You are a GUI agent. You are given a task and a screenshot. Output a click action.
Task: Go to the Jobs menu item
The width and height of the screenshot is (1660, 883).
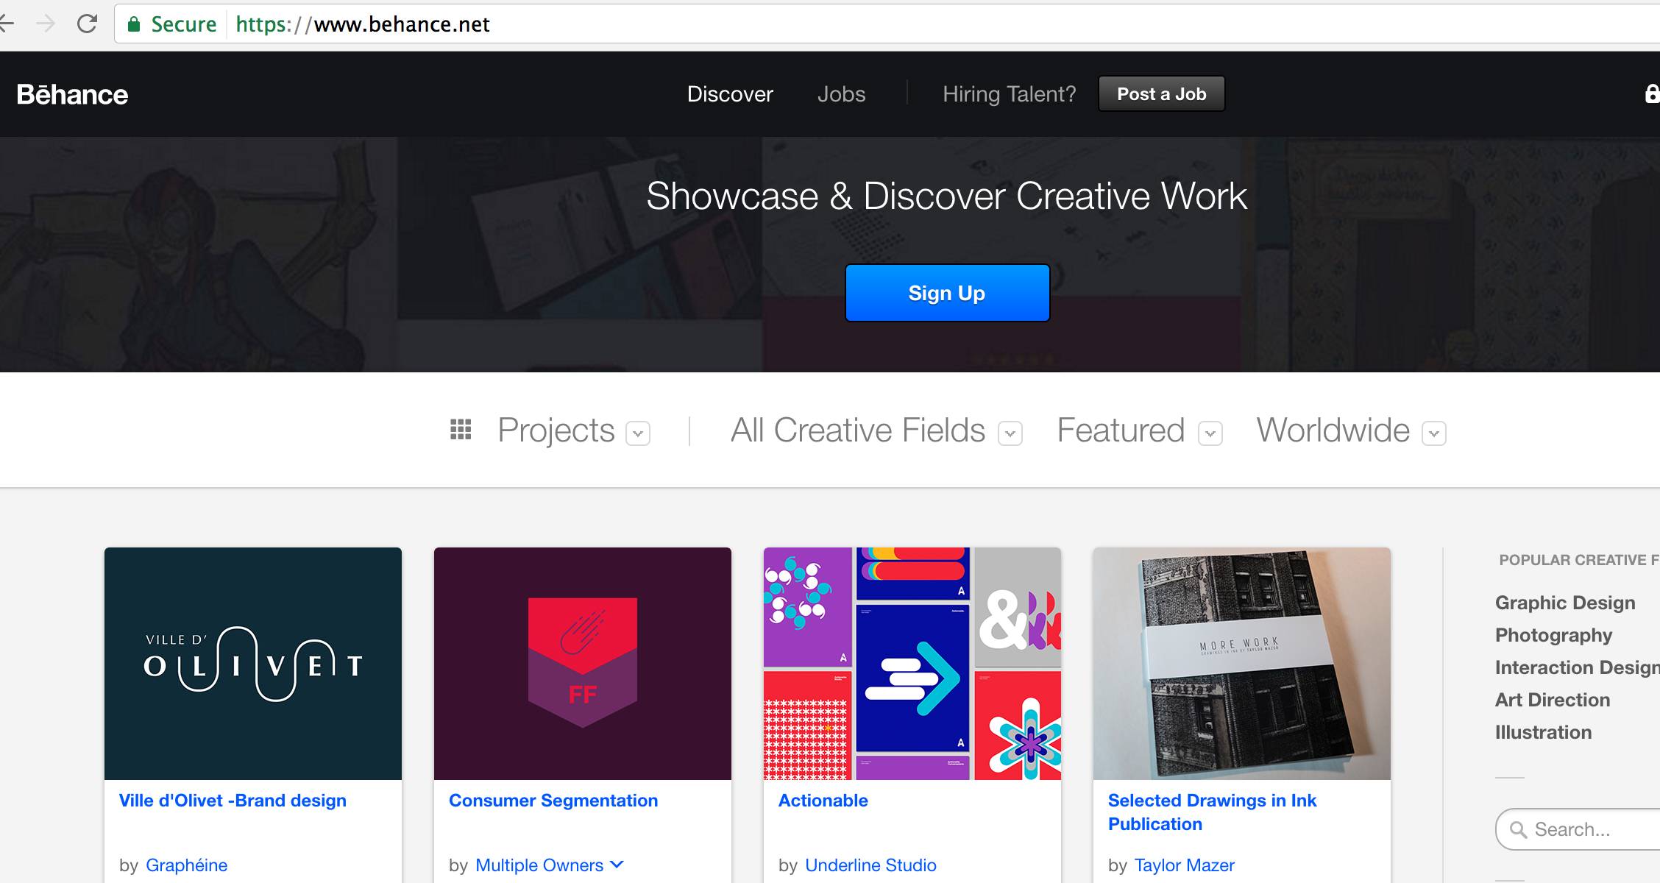click(x=841, y=94)
